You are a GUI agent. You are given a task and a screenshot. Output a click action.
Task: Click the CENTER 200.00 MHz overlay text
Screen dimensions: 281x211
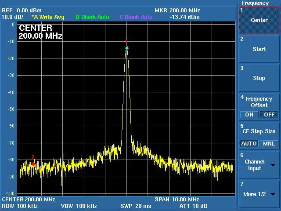(x=40, y=32)
